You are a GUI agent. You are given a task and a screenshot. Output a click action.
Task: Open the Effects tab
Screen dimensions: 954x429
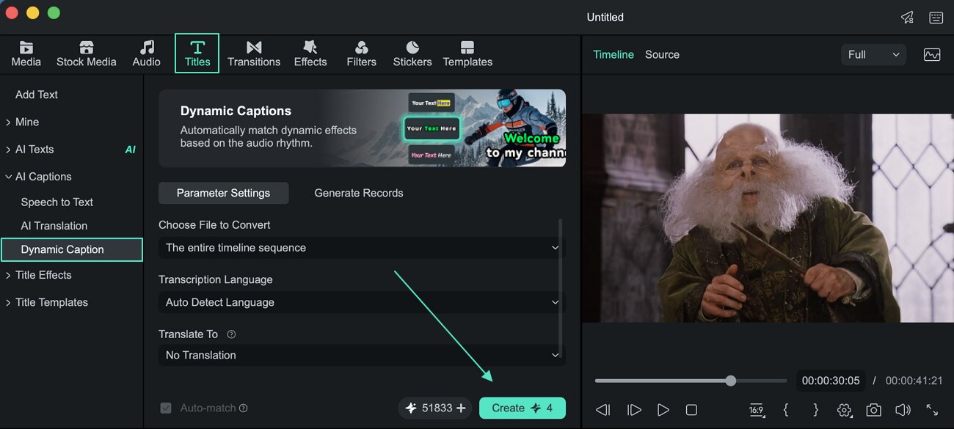click(x=310, y=54)
